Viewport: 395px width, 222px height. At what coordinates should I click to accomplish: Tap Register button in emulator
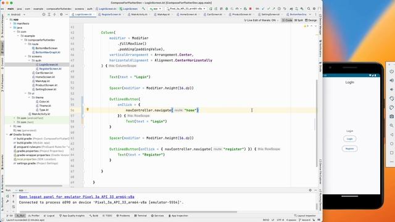[350, 149]
